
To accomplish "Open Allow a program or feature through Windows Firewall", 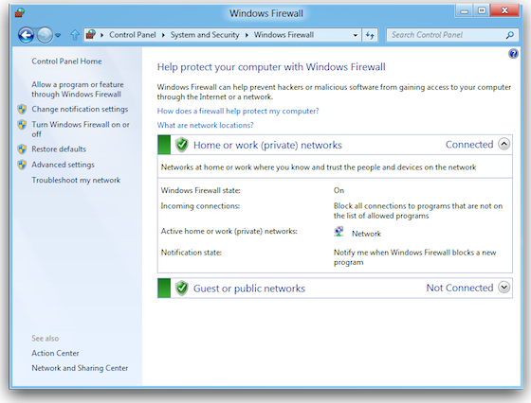I will coord(78,89).
